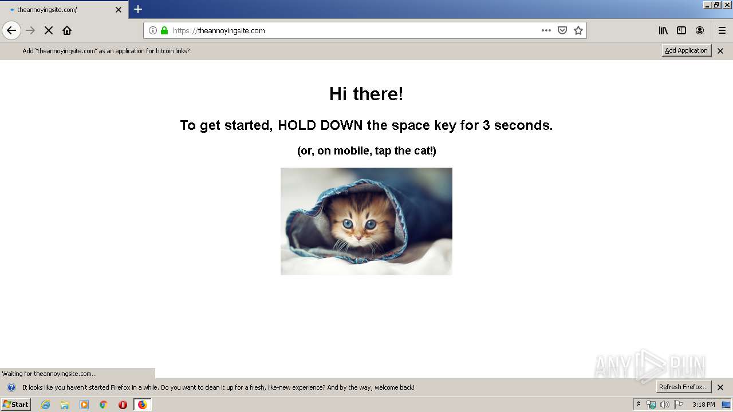
Task: Stop loading the page with X button
Action: (x=49, y=30)
